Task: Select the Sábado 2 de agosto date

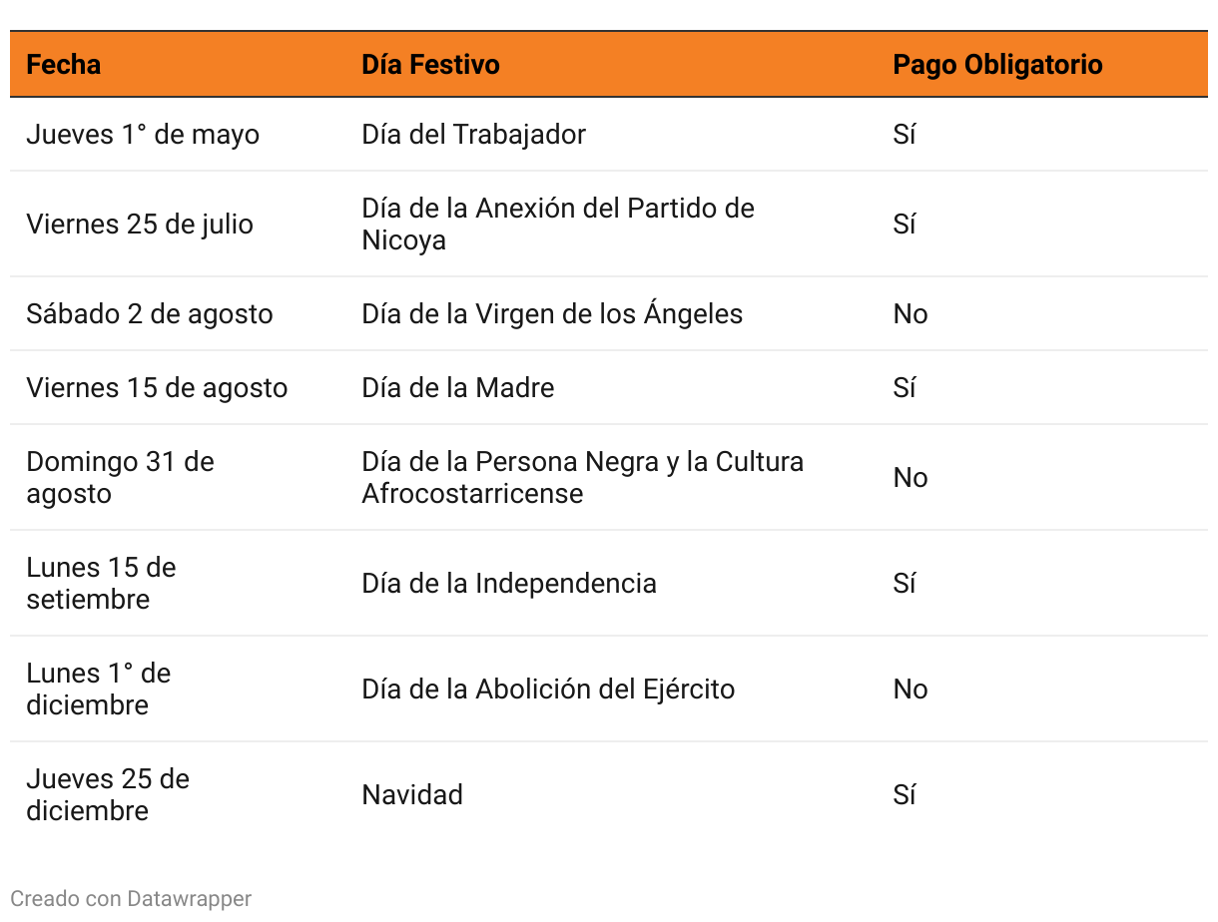Action: (x=150, y=314)
